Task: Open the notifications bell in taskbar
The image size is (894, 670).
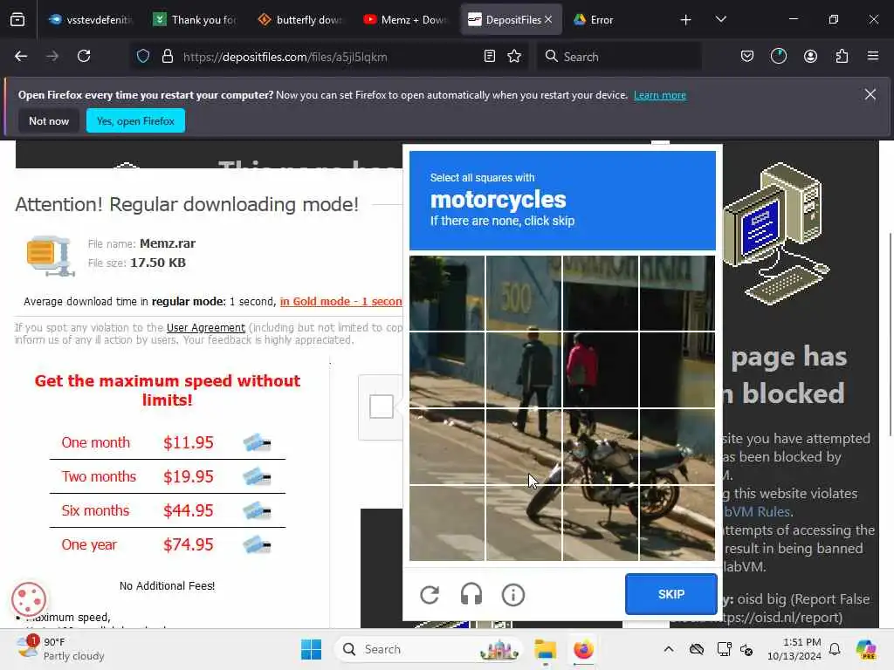Action: [x=835, y=649]
